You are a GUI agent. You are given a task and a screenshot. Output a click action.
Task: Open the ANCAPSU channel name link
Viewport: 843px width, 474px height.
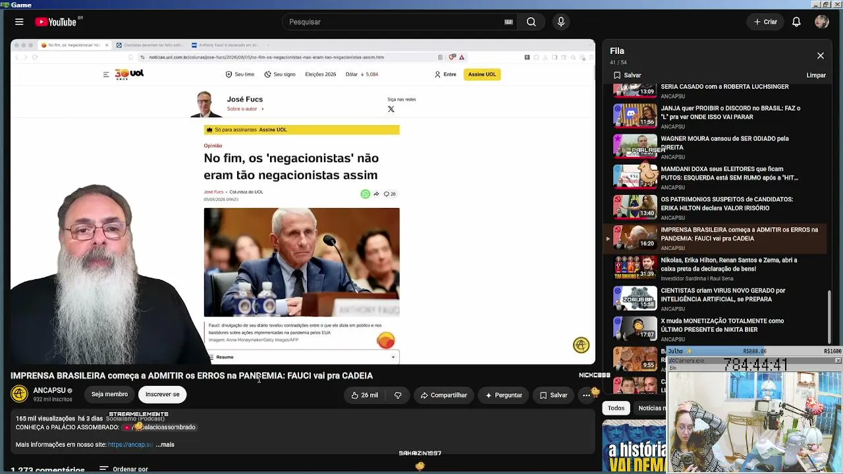[49, 390]
